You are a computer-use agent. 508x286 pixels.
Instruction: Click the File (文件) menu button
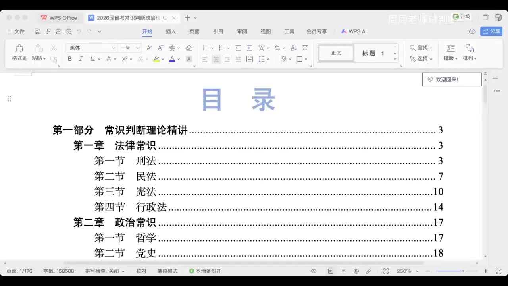pyautogui.click(x=16, y=31)
